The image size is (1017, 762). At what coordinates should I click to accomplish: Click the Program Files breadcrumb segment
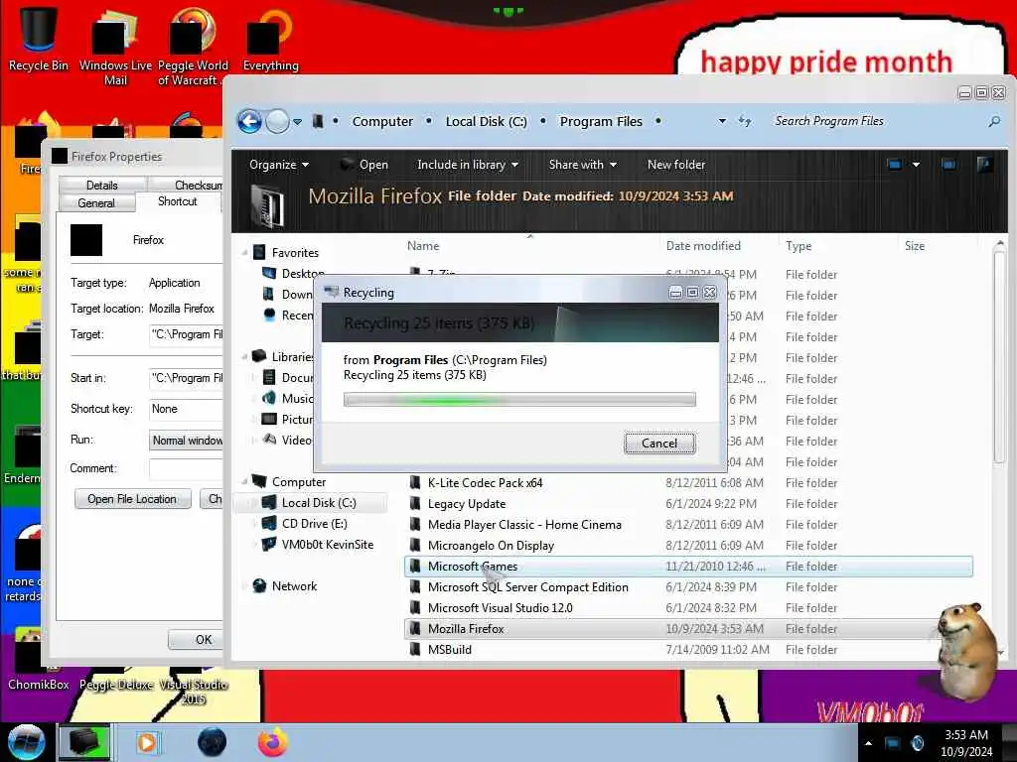(x=601, y=121)
